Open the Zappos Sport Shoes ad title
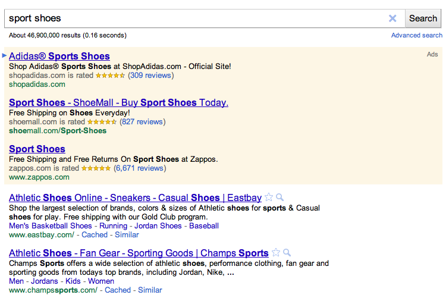 37,149
